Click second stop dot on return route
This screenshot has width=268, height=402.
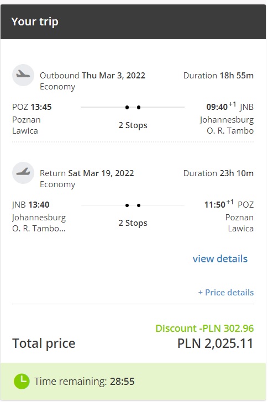(139, 205)
